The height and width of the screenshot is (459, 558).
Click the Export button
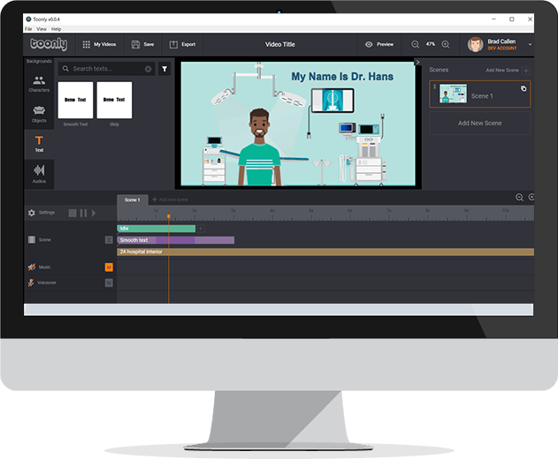[x=182, y=44]
